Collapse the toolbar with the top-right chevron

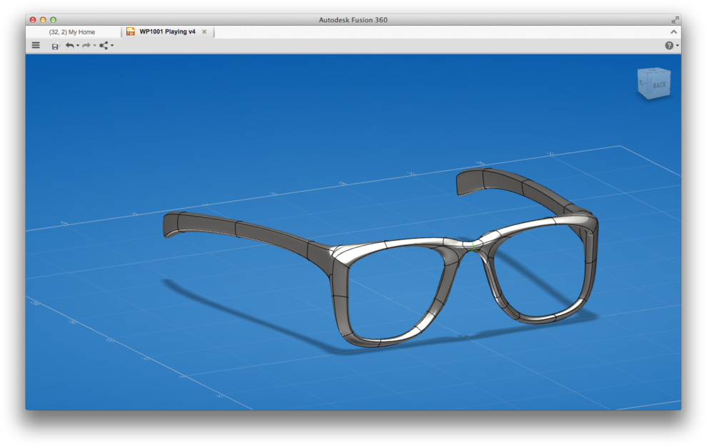pyautogui.click(x=673, y=32)
